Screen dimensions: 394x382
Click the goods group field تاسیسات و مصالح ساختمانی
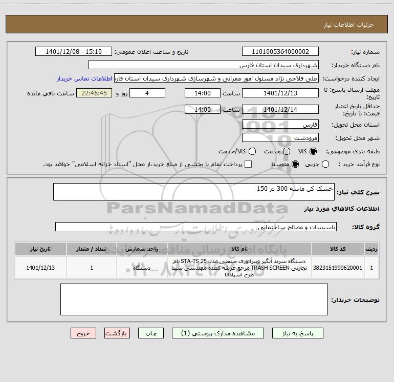point(196,227)
